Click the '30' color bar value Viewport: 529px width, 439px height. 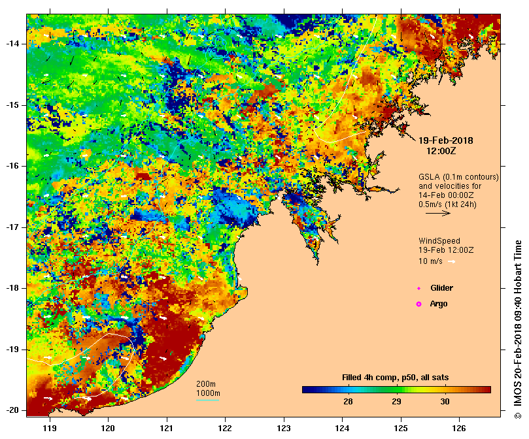(x=445, y=402)
